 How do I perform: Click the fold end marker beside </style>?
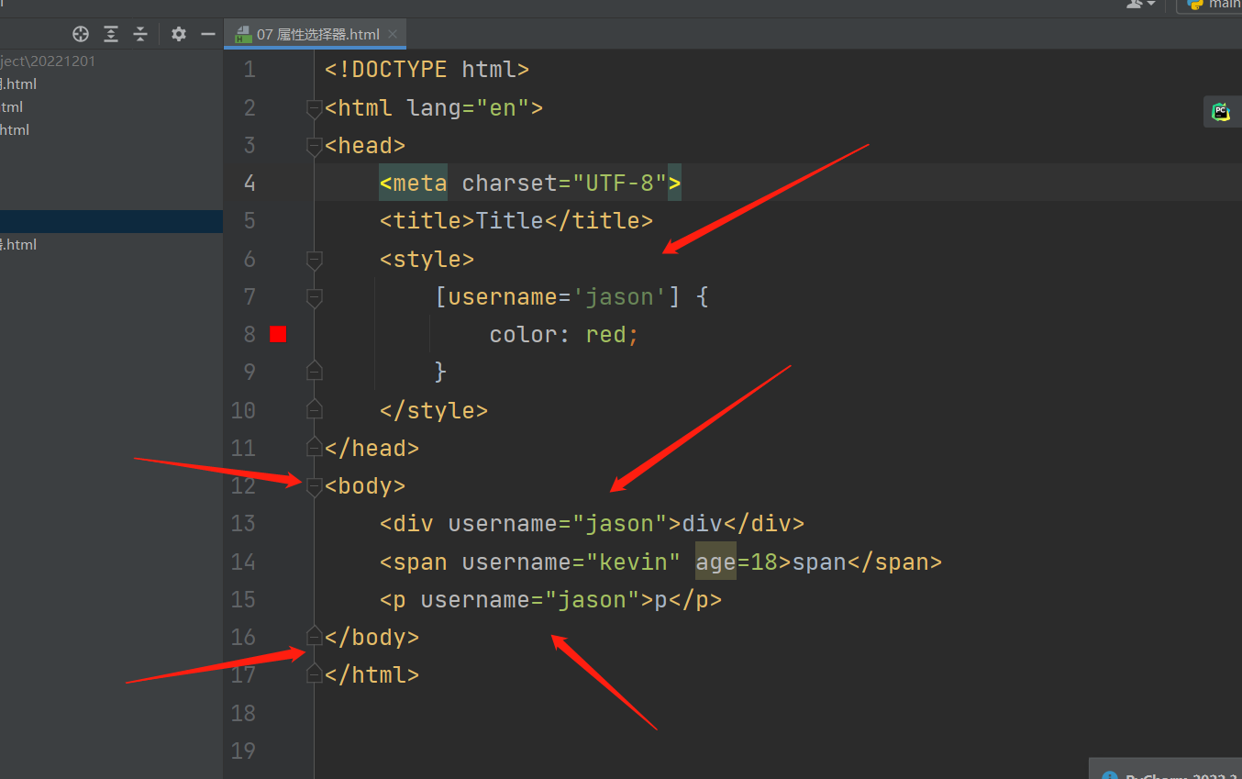point(315,408)
